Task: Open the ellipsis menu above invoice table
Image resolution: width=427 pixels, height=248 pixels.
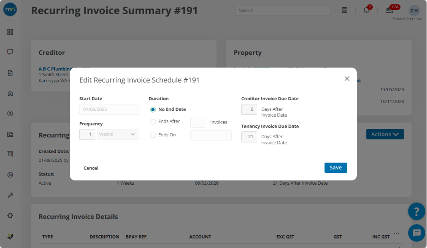Action: [396, 233]
